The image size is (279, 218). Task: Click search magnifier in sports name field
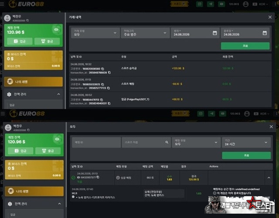[x=167, y=142]
